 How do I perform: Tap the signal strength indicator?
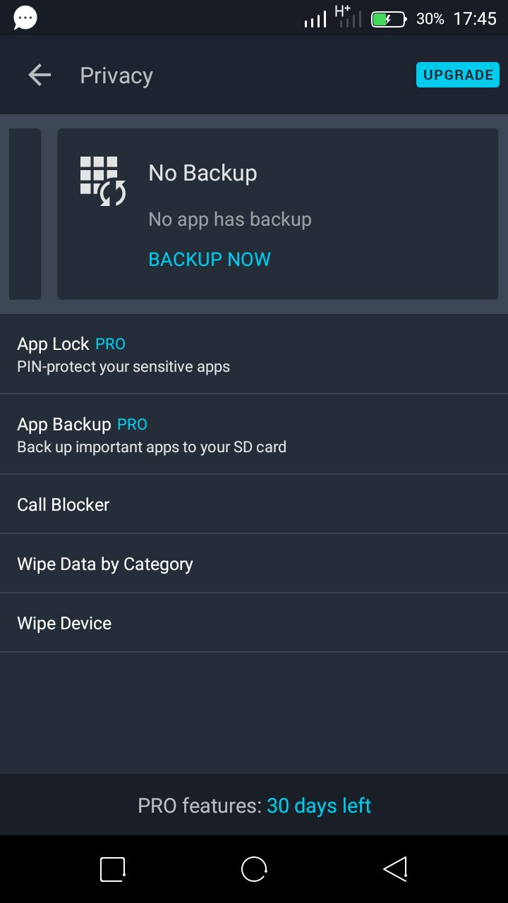[x=315, y=19]
